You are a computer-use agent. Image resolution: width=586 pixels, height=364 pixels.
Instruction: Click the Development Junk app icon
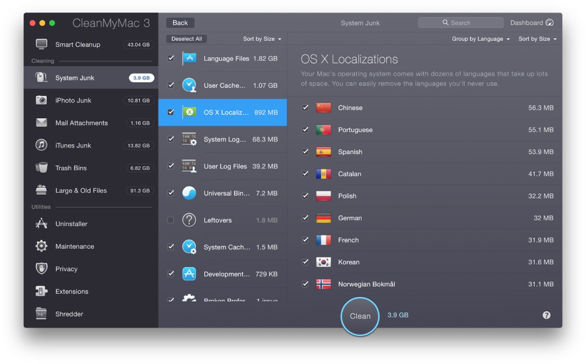tap(189, 274)
